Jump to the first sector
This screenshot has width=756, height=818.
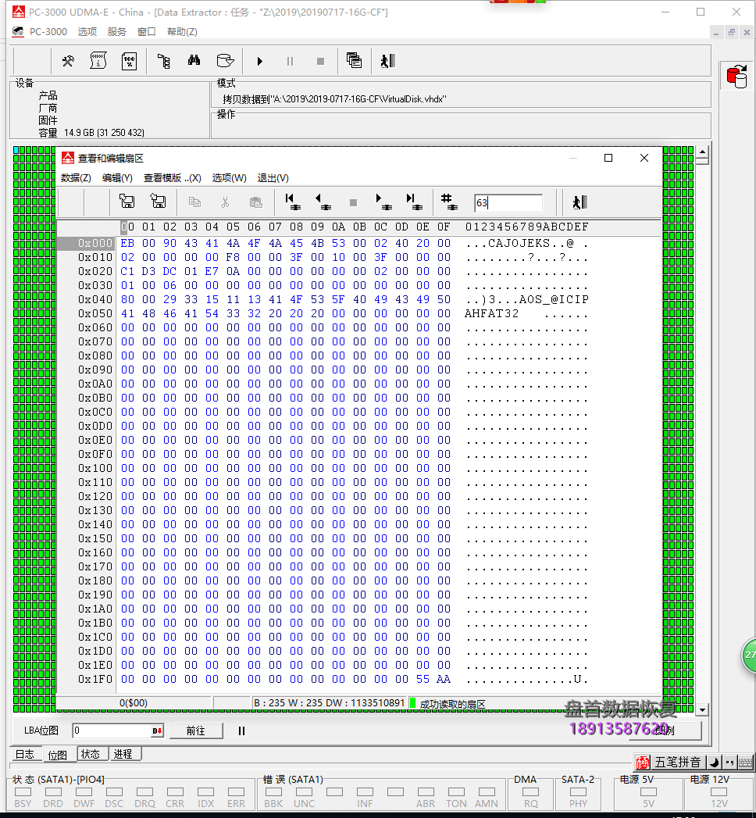pyautogui.click(x=292, y=202)
